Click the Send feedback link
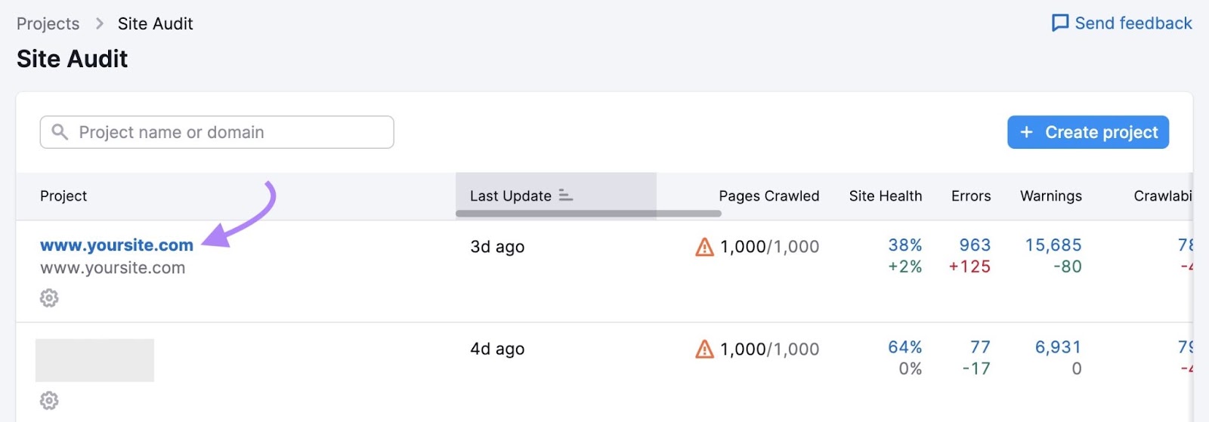 pos(1133,23)
